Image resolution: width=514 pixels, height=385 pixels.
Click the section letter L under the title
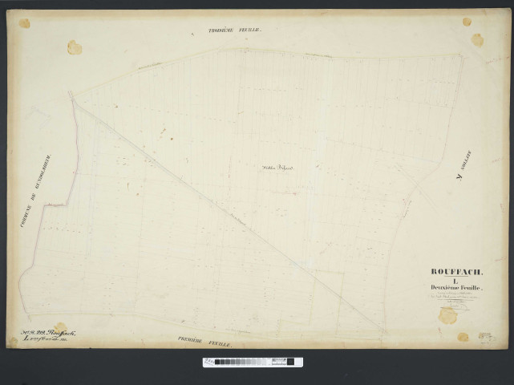[x=457, y=281]
